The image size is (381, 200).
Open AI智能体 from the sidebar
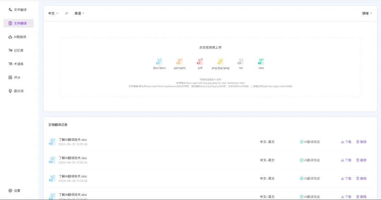(18, 37)
